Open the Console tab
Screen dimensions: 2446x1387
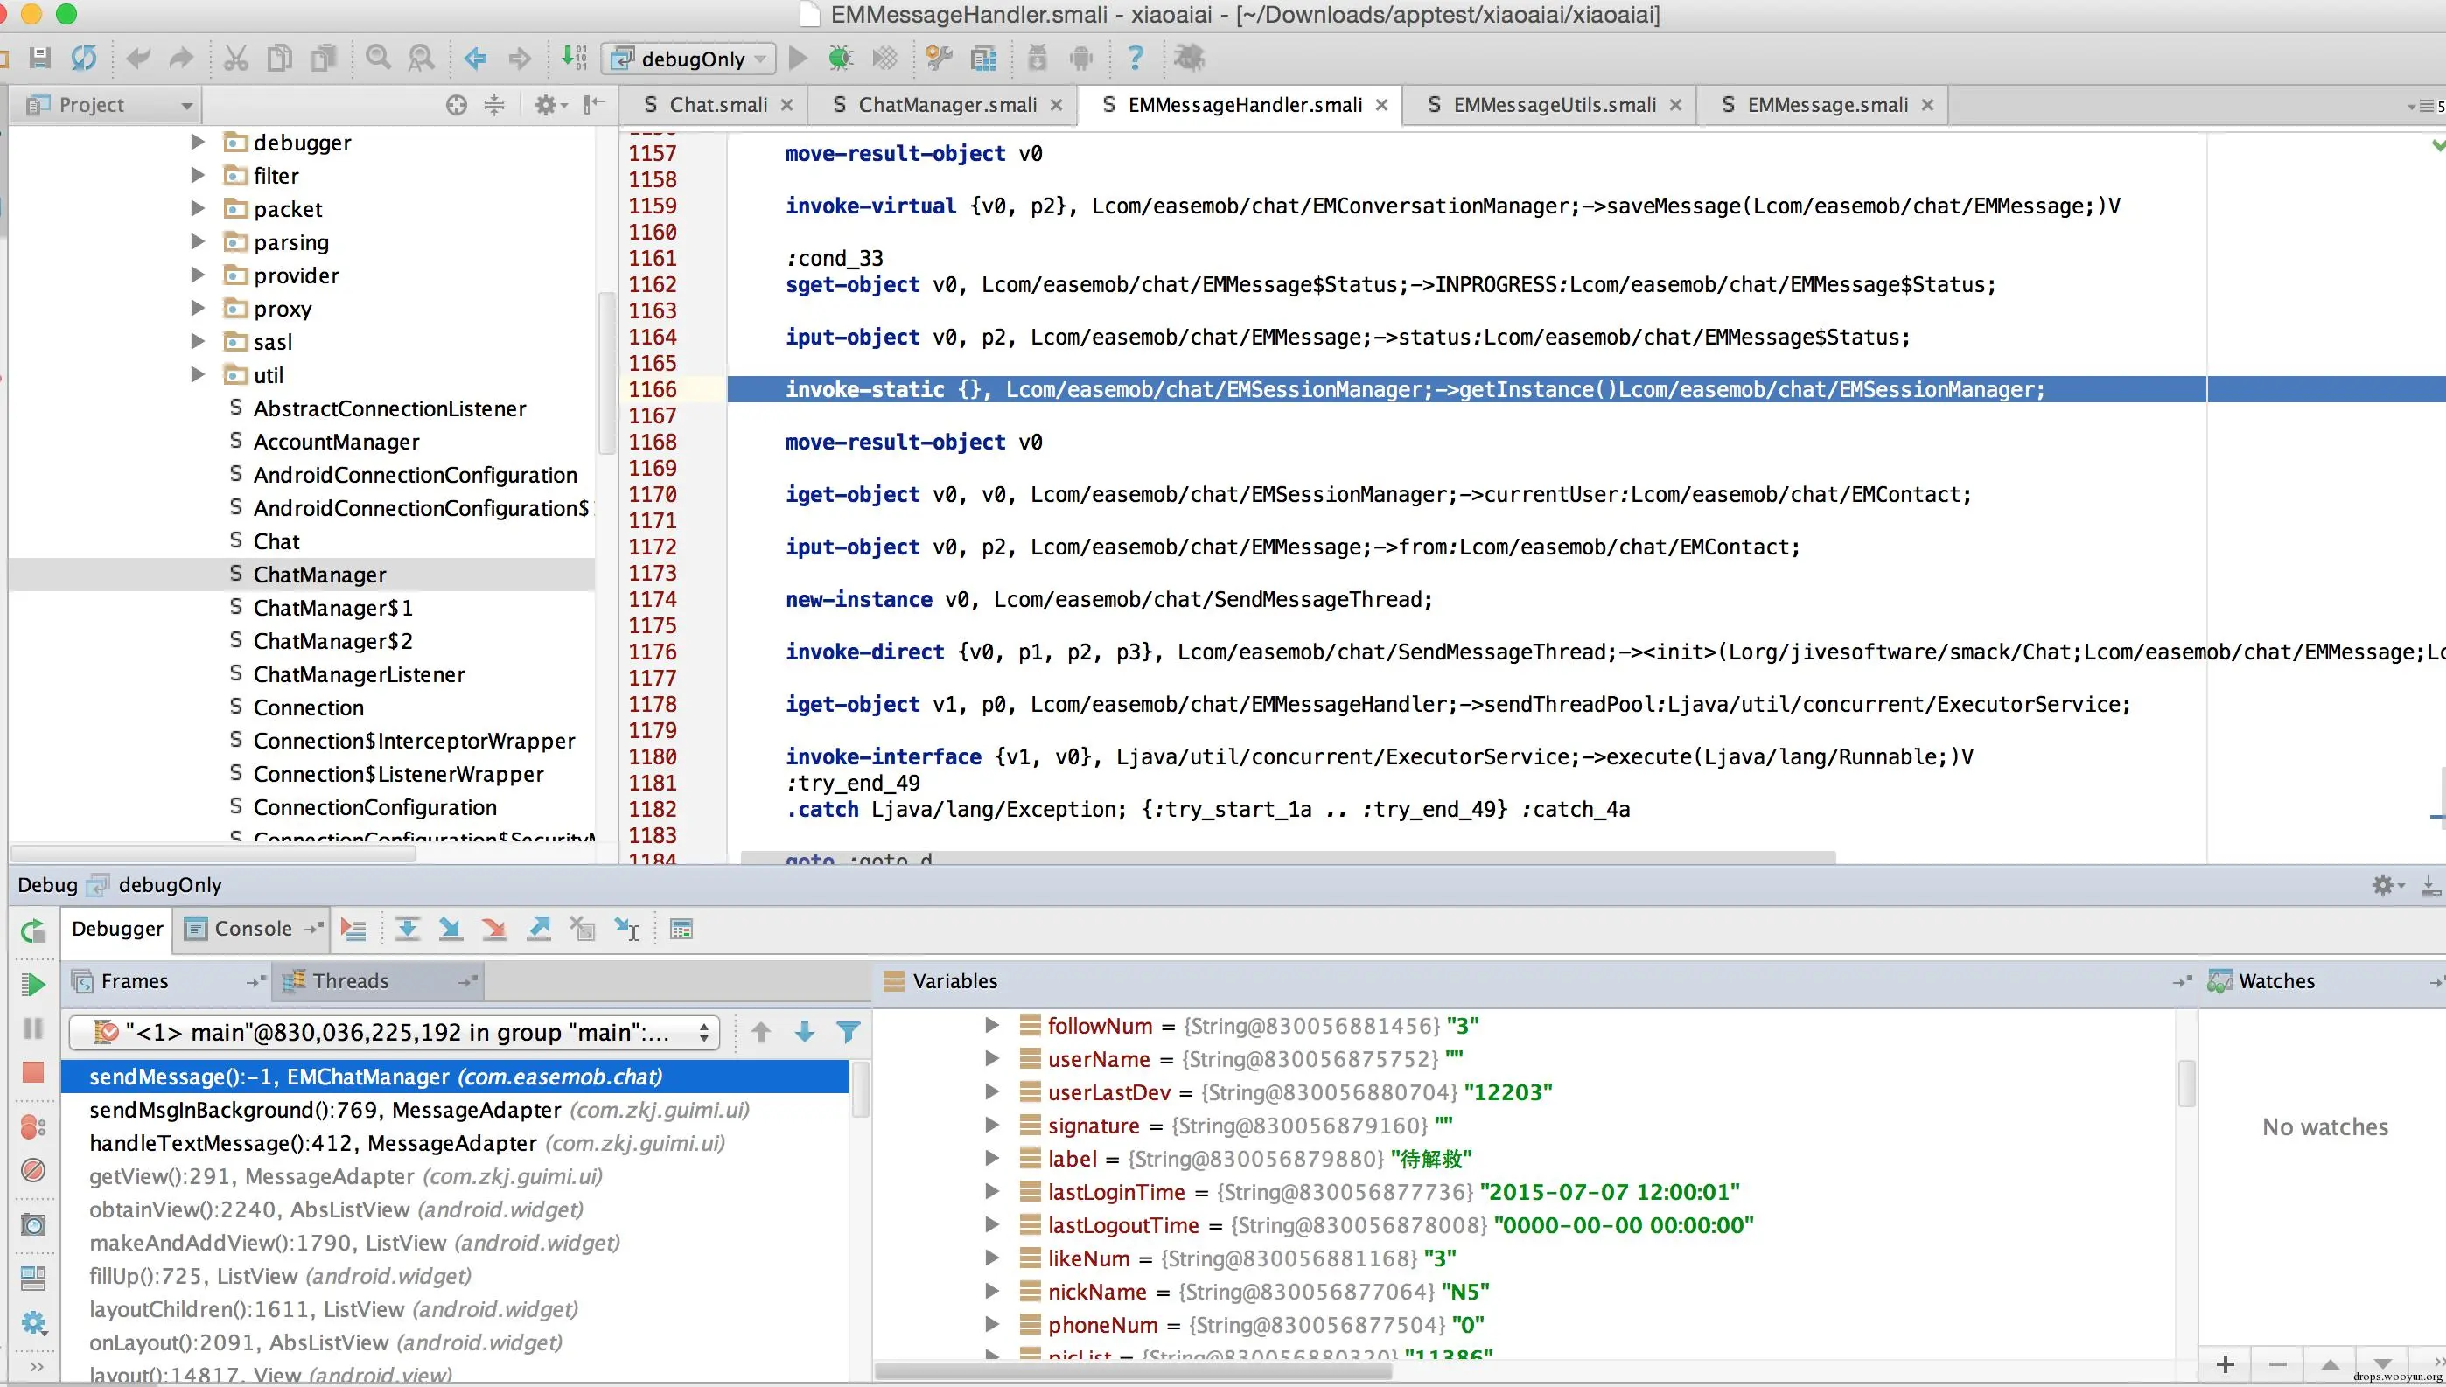pyautogui.click(x=252, y=929)
